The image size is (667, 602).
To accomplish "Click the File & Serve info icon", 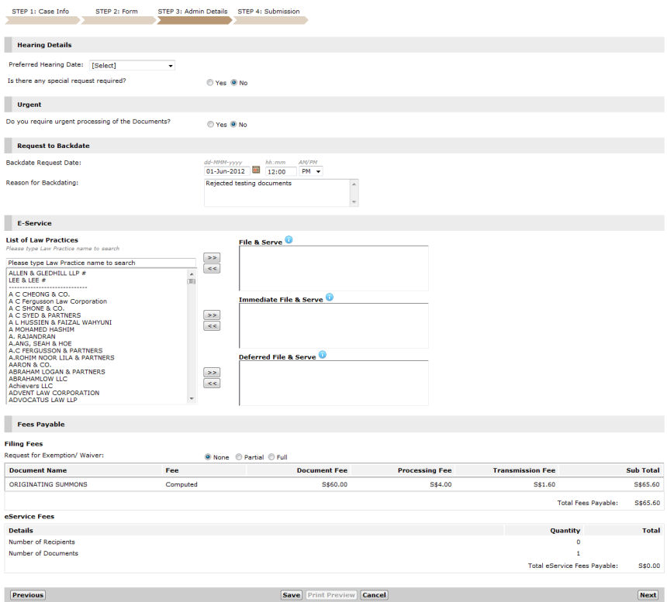I will click(289, 240).
